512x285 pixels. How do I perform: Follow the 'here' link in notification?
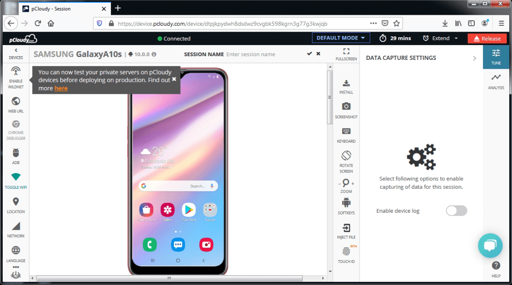(61, 88)
